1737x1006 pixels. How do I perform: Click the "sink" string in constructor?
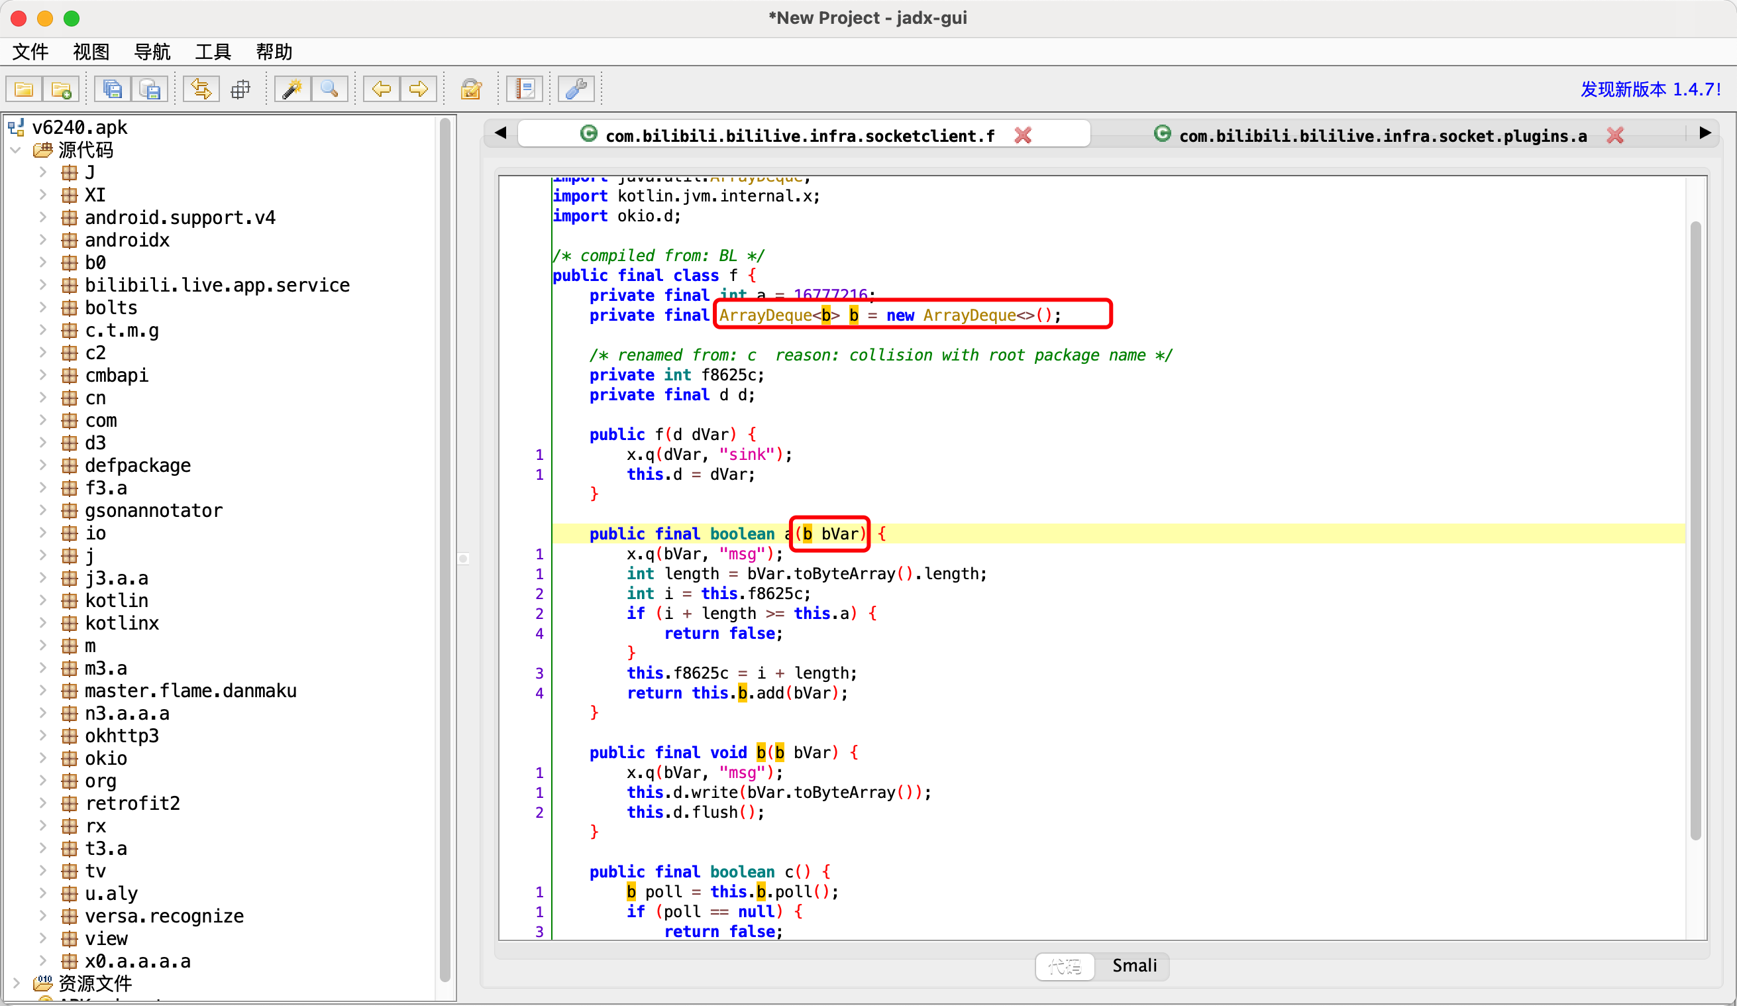point(747,455)
